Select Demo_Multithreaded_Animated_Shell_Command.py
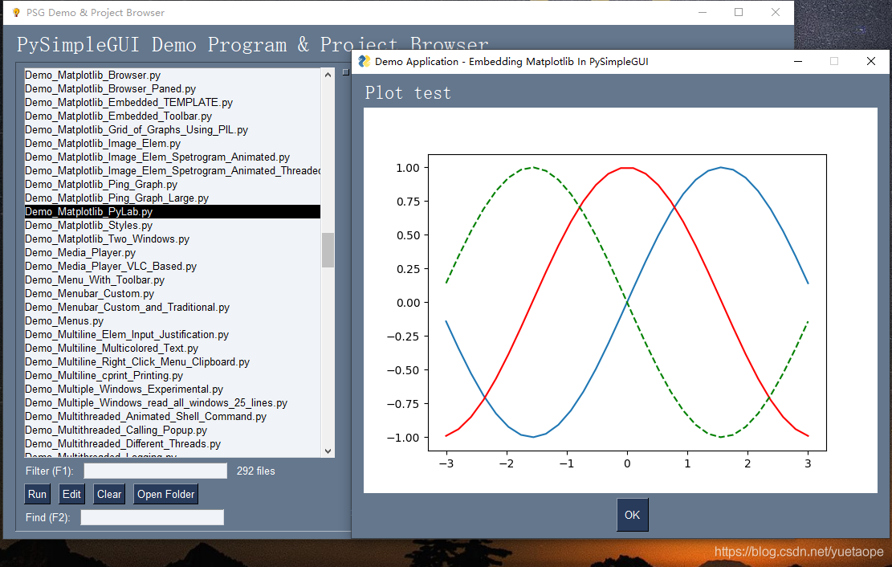This screenshot has width=892, height=567. pos(173,417)
